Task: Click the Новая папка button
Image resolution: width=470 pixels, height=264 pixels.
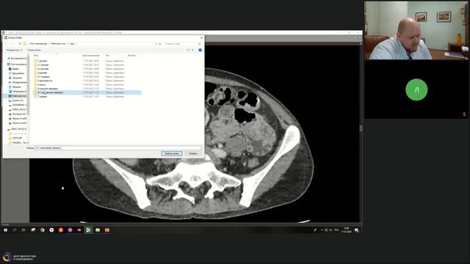Action: 35,50
